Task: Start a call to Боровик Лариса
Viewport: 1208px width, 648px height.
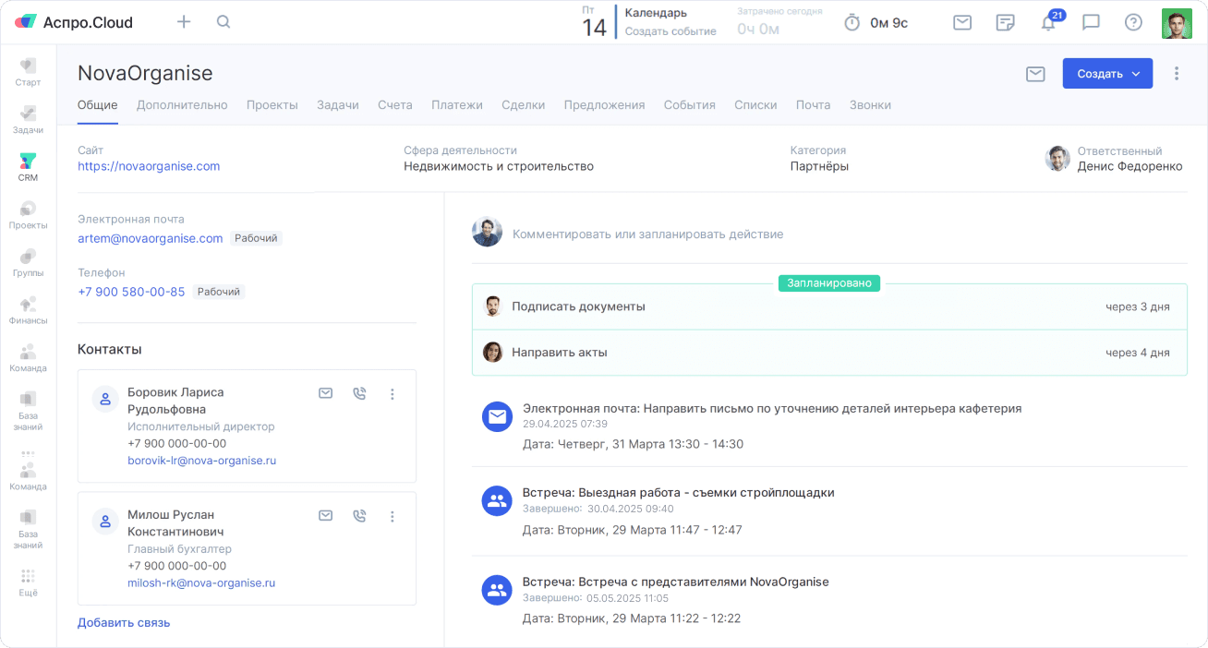Action: [358, 393]
